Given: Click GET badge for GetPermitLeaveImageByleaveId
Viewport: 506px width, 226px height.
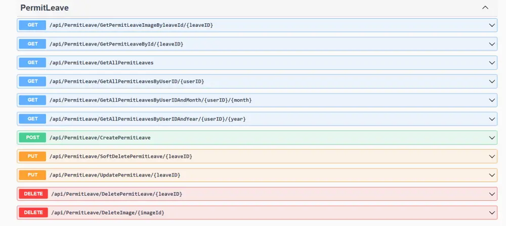Looking at the screenshot, I should pos(32,25).
